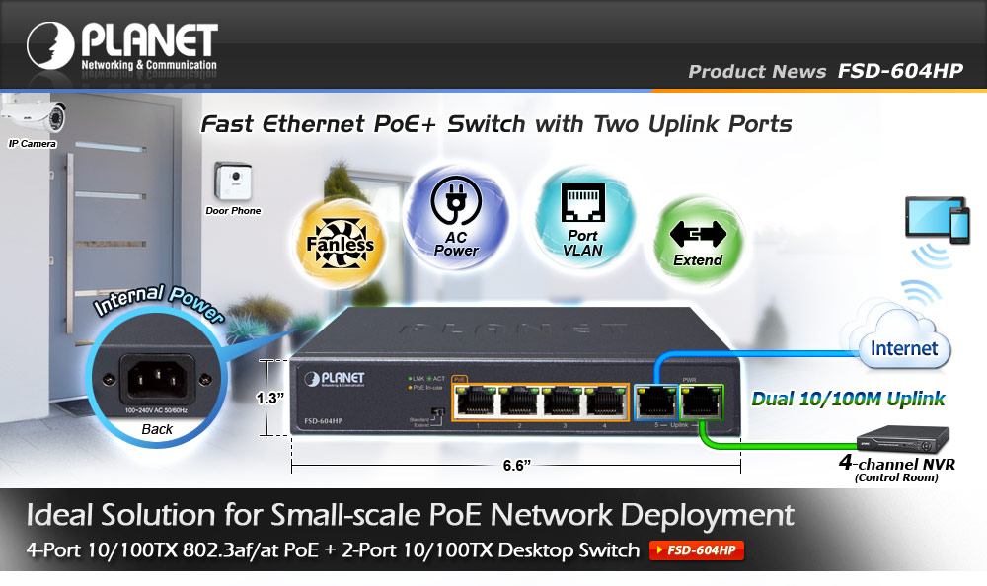
Task: Click the AC power inlet in Back circle
Action: [x=157, y=379]
